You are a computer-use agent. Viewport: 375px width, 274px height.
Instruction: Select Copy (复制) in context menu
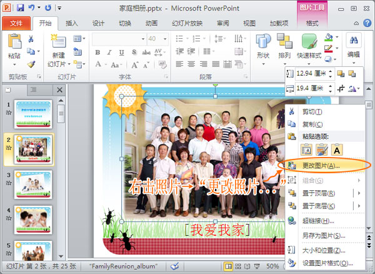(x=326, y=124)
